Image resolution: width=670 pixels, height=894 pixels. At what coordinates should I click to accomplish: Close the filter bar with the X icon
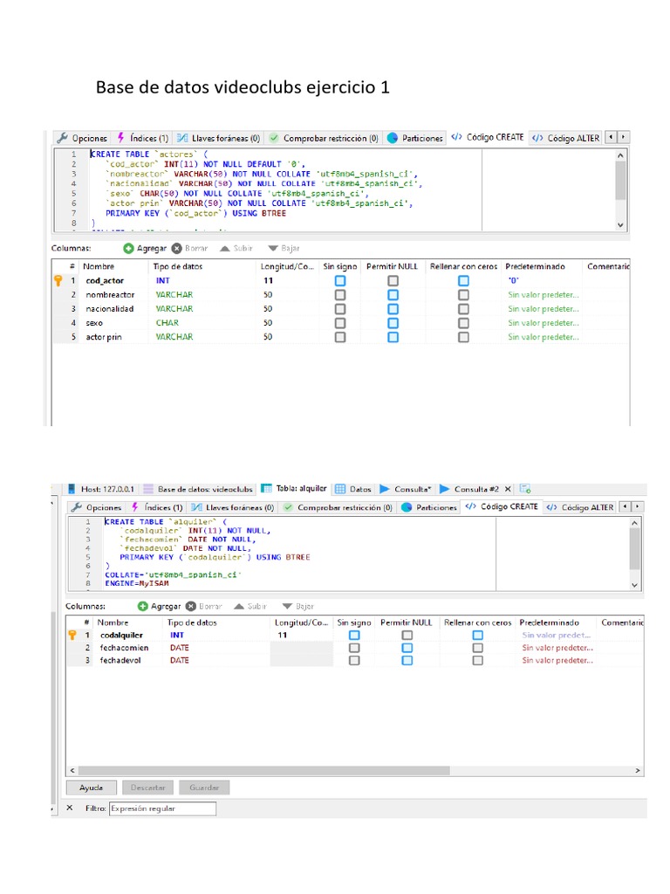(x=70, y=808)
